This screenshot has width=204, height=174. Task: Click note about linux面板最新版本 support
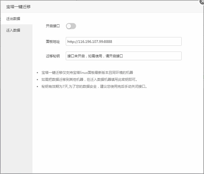[x=87, y=72]
